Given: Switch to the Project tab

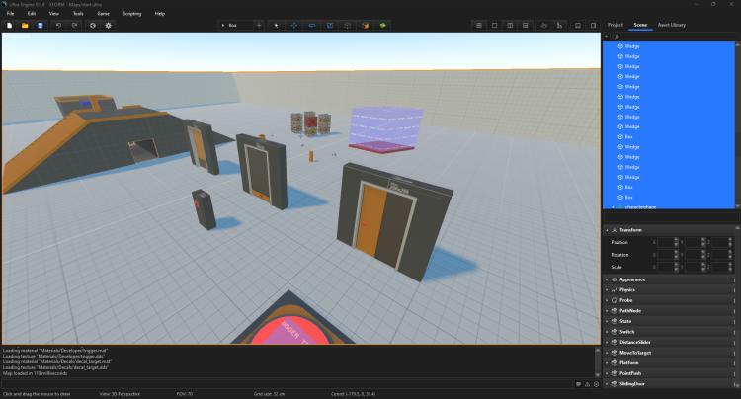Looking at the screenshot, I should 615,24.
